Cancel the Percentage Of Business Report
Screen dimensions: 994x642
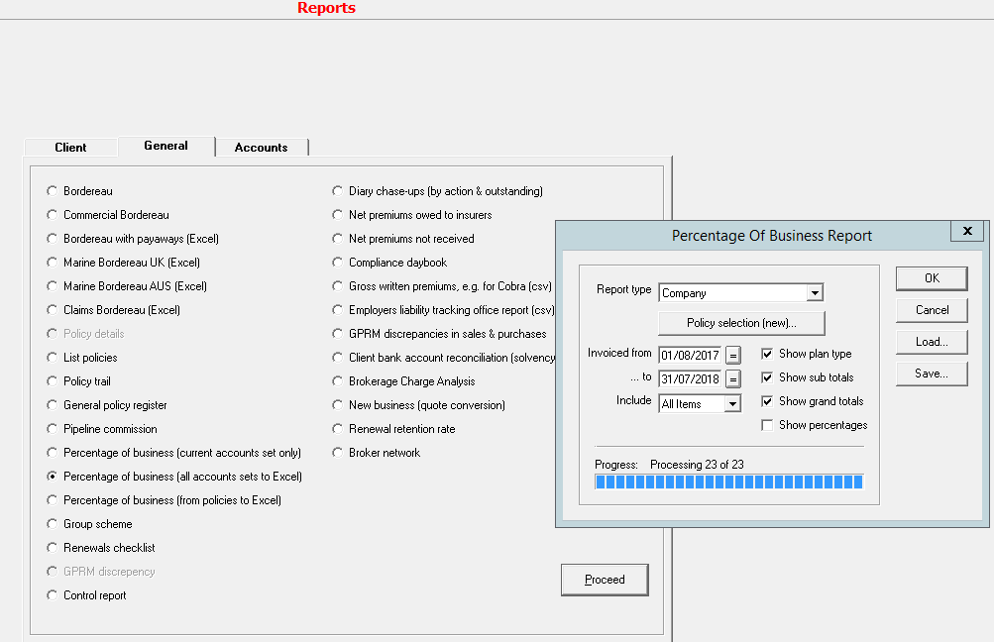932,310
